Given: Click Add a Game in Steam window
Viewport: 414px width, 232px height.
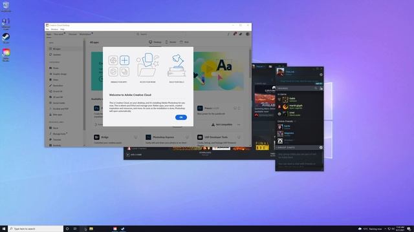Looking at the screenshot, I should (135, 155).
